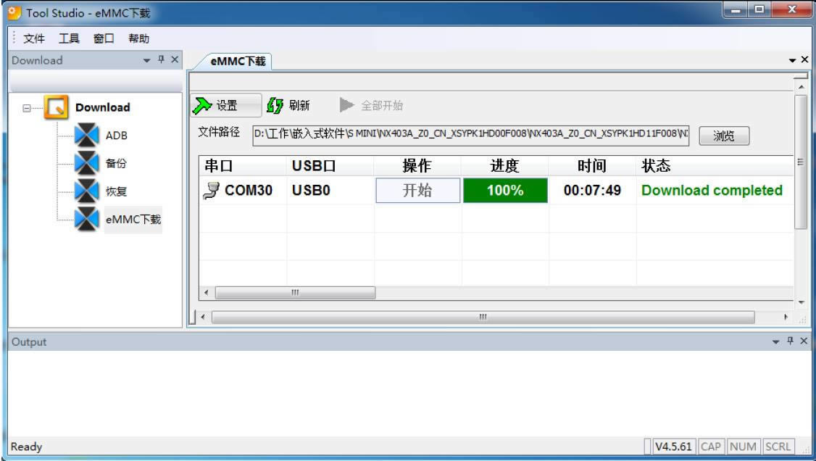The height and width of the screenshot is (461, 816).
Task: Click the 刷新 refresh toolbar icon
Action: pyautogui.click(x=275, y=105)
